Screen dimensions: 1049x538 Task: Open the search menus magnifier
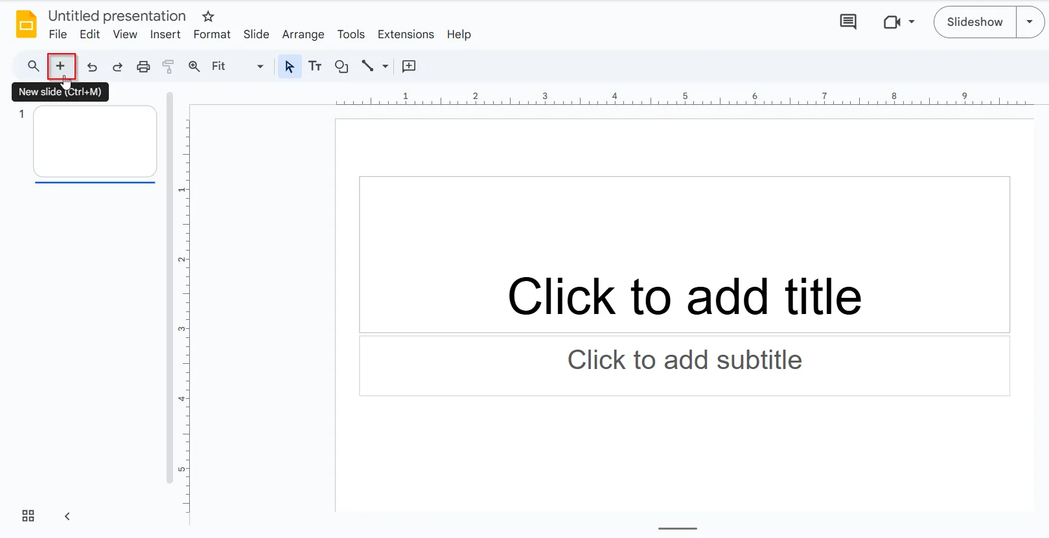coord(33,66)
